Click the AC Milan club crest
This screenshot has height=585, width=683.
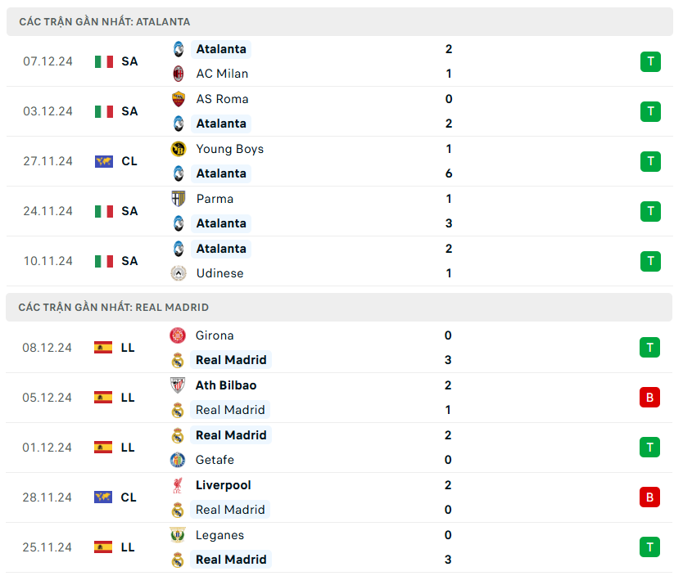pos(179,74)
